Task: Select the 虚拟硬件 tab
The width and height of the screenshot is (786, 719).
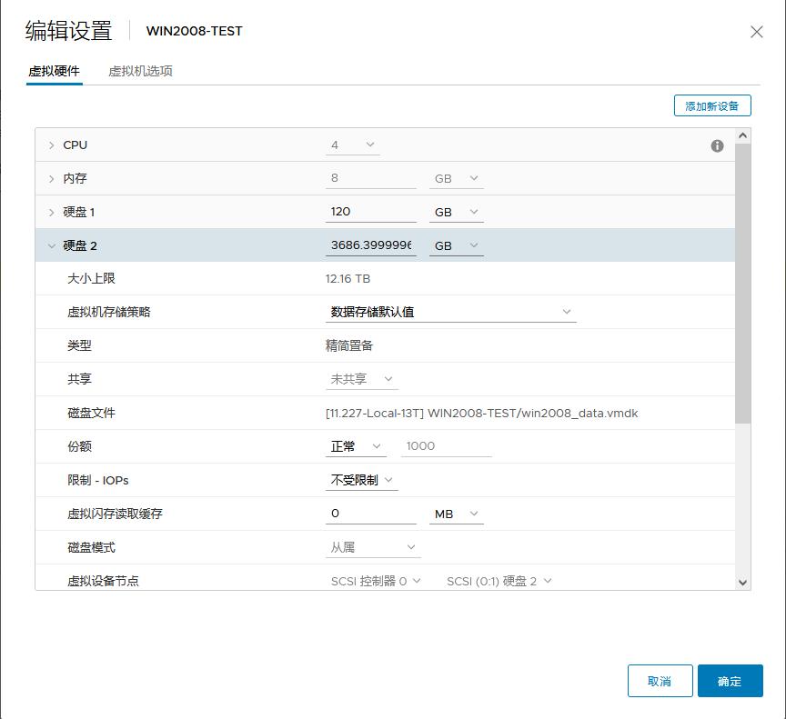Action: pyautogui.click(x=54, y=71)
